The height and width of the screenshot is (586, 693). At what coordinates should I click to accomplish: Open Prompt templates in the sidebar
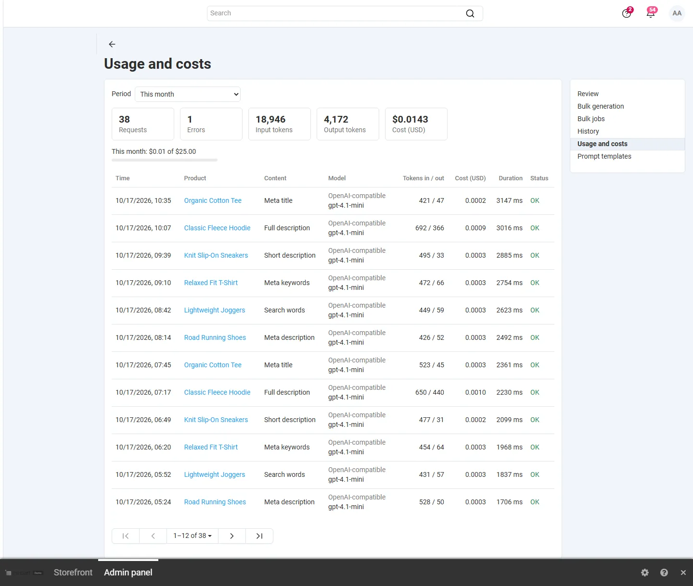pyautogui.click(x=604, y=156)
